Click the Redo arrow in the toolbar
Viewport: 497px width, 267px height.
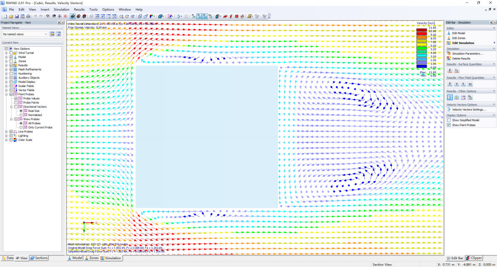(41, 16)
